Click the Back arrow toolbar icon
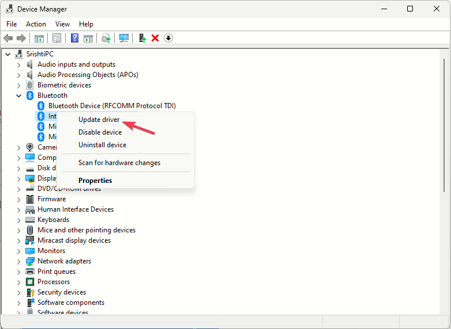The image size is (451, 329). click(8, 38)
